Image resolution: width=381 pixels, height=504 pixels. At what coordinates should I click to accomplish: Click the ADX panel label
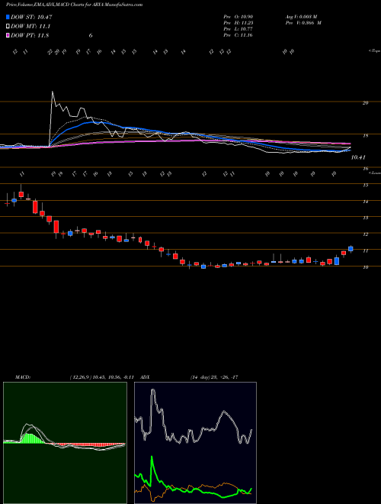click(x=146, y=377)
